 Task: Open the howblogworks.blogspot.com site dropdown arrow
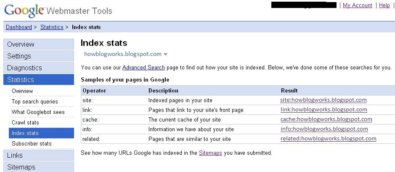pyautogui.click(x=165, y=54)
